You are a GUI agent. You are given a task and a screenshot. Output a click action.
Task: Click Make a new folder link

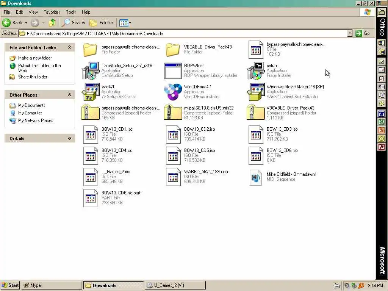coord(35,58)
